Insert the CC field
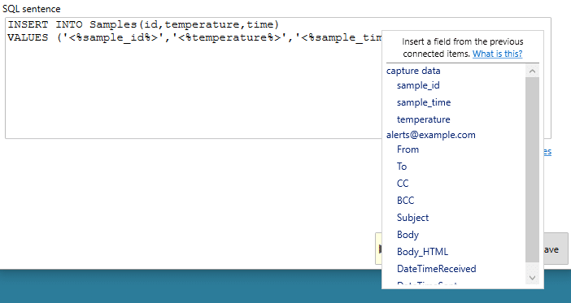This screenshot has height=303, width=571. pos(403,184)
